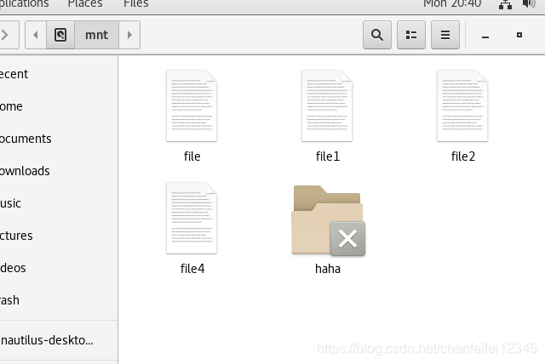545x364 pixels.
Task: Open the Files app menu
Action: [x=136, y=3]
